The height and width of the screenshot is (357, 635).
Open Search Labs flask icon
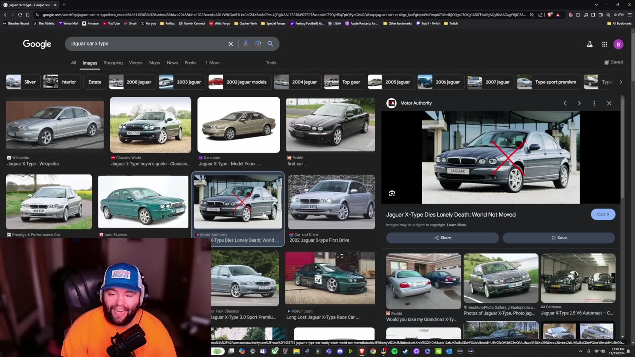point(590,44)
